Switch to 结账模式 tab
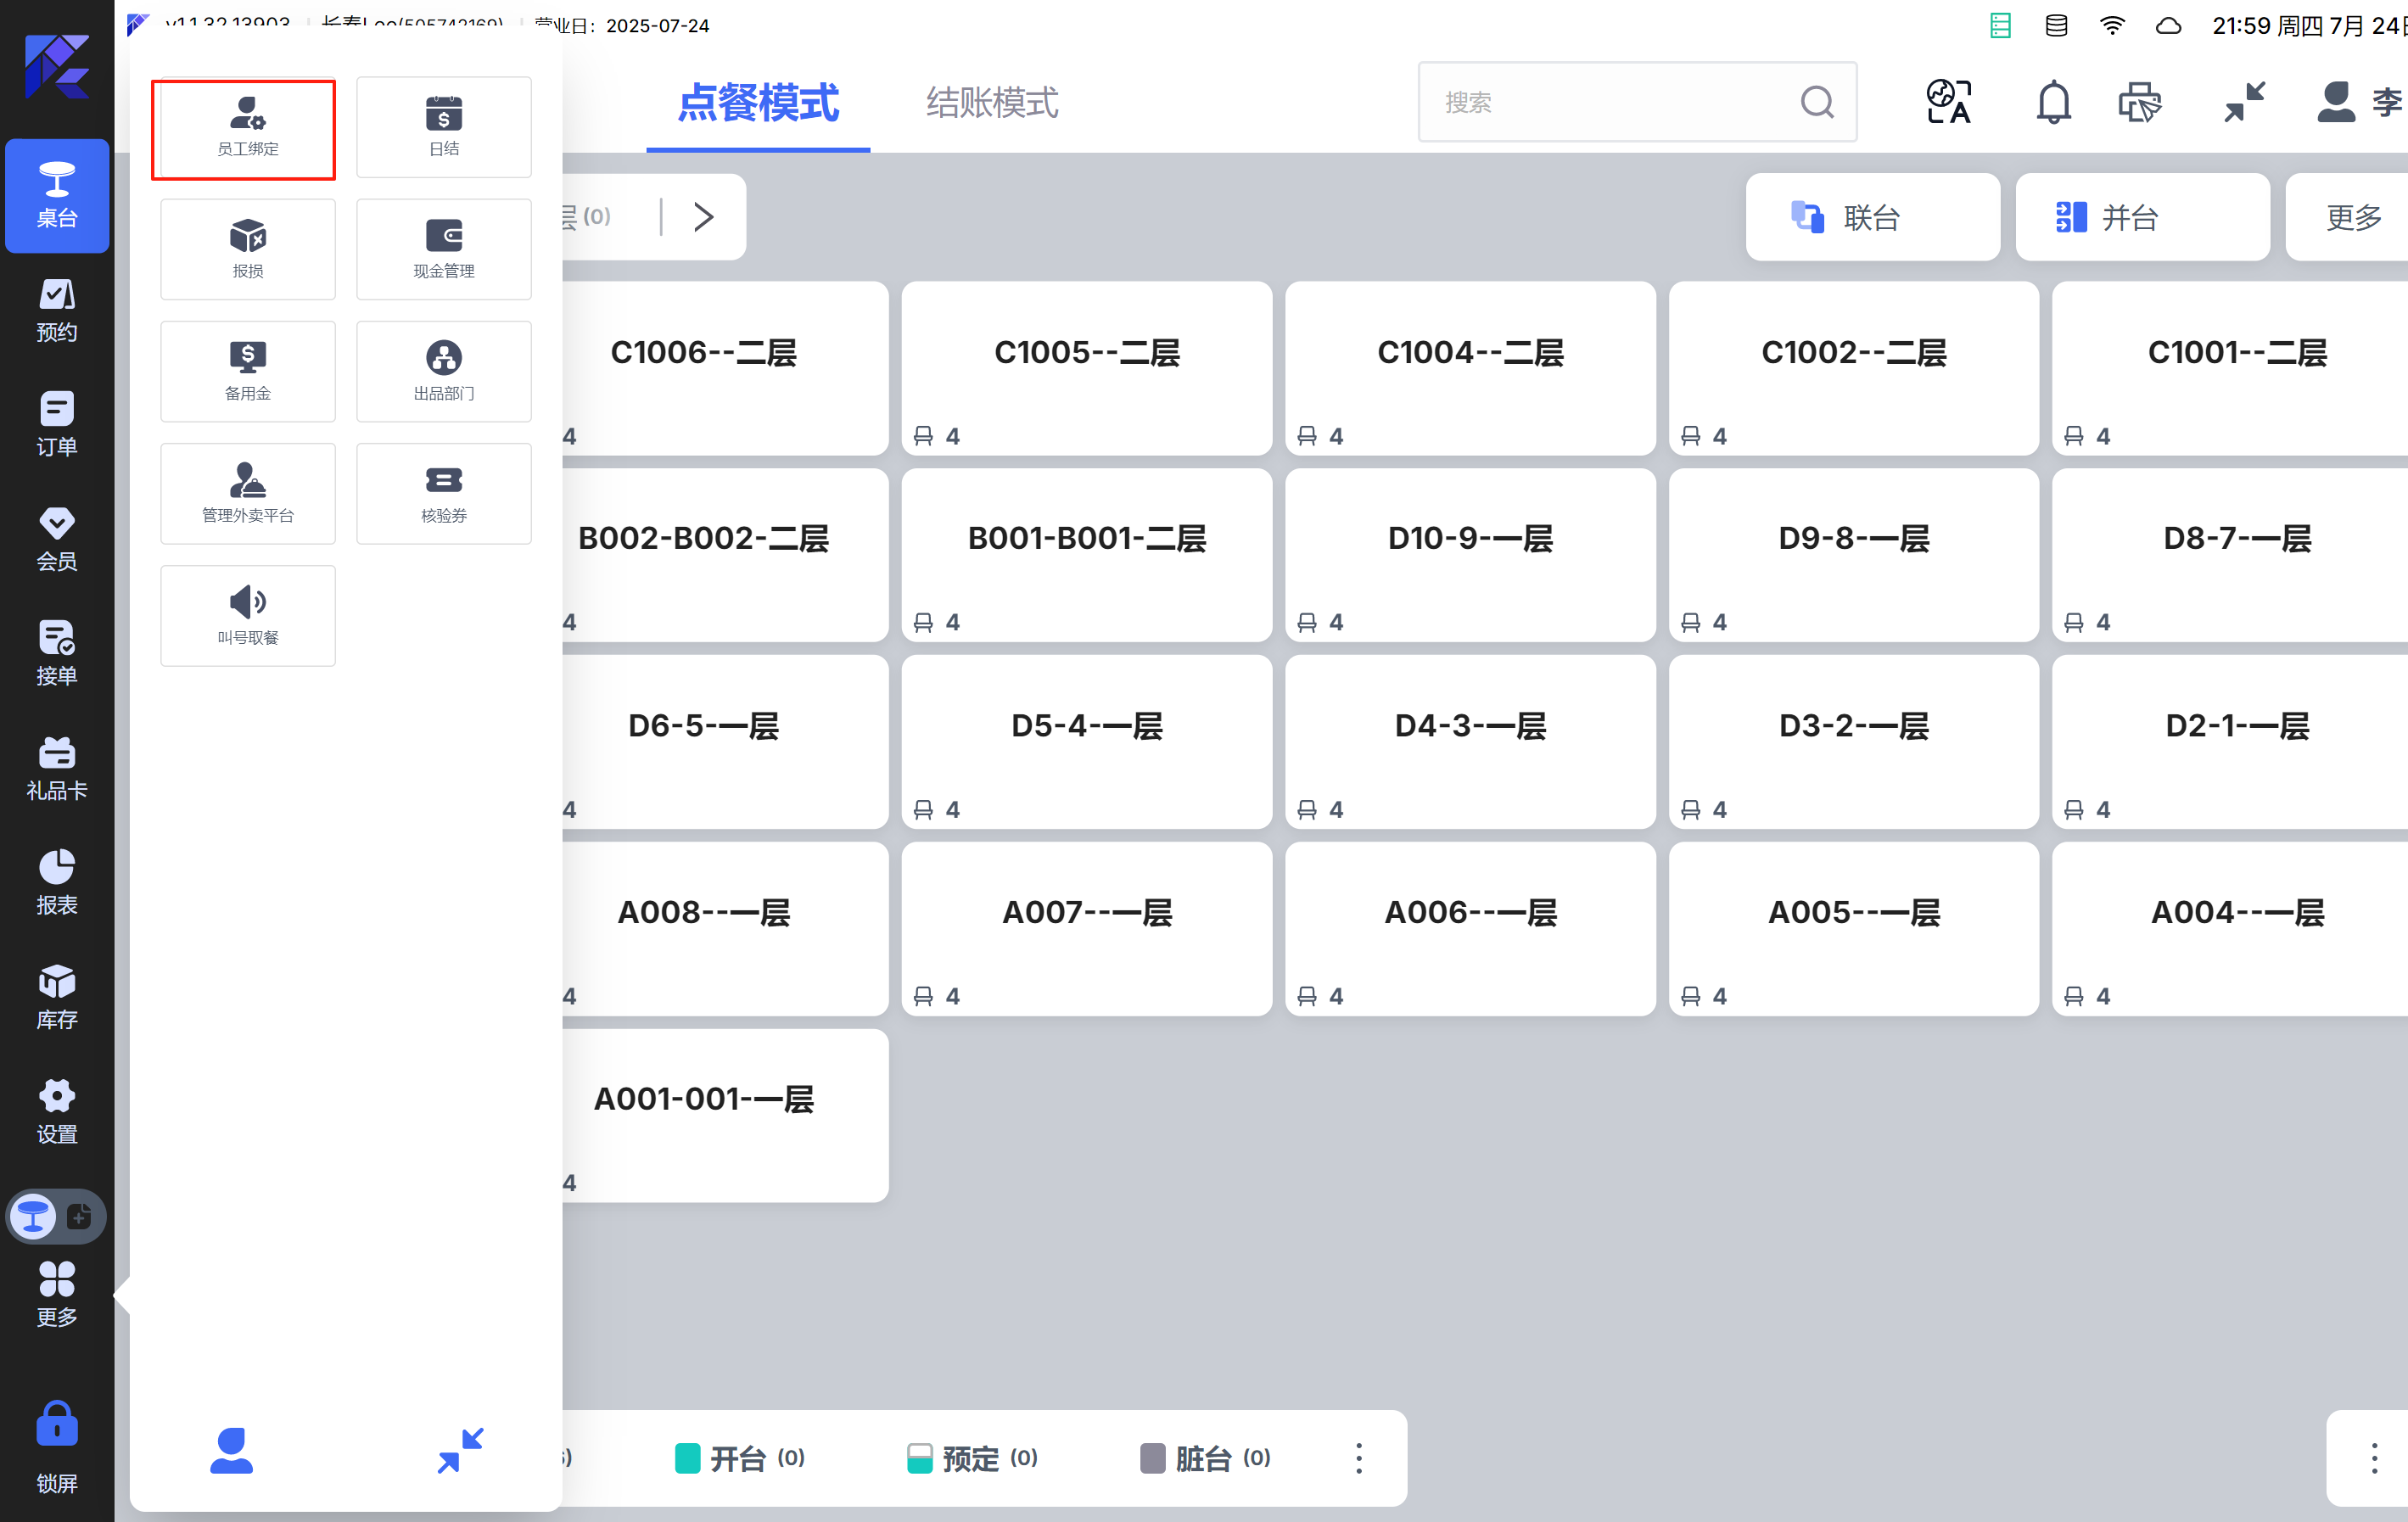The width and height of the screenshot is (2408, 1522). click(992, 103)
